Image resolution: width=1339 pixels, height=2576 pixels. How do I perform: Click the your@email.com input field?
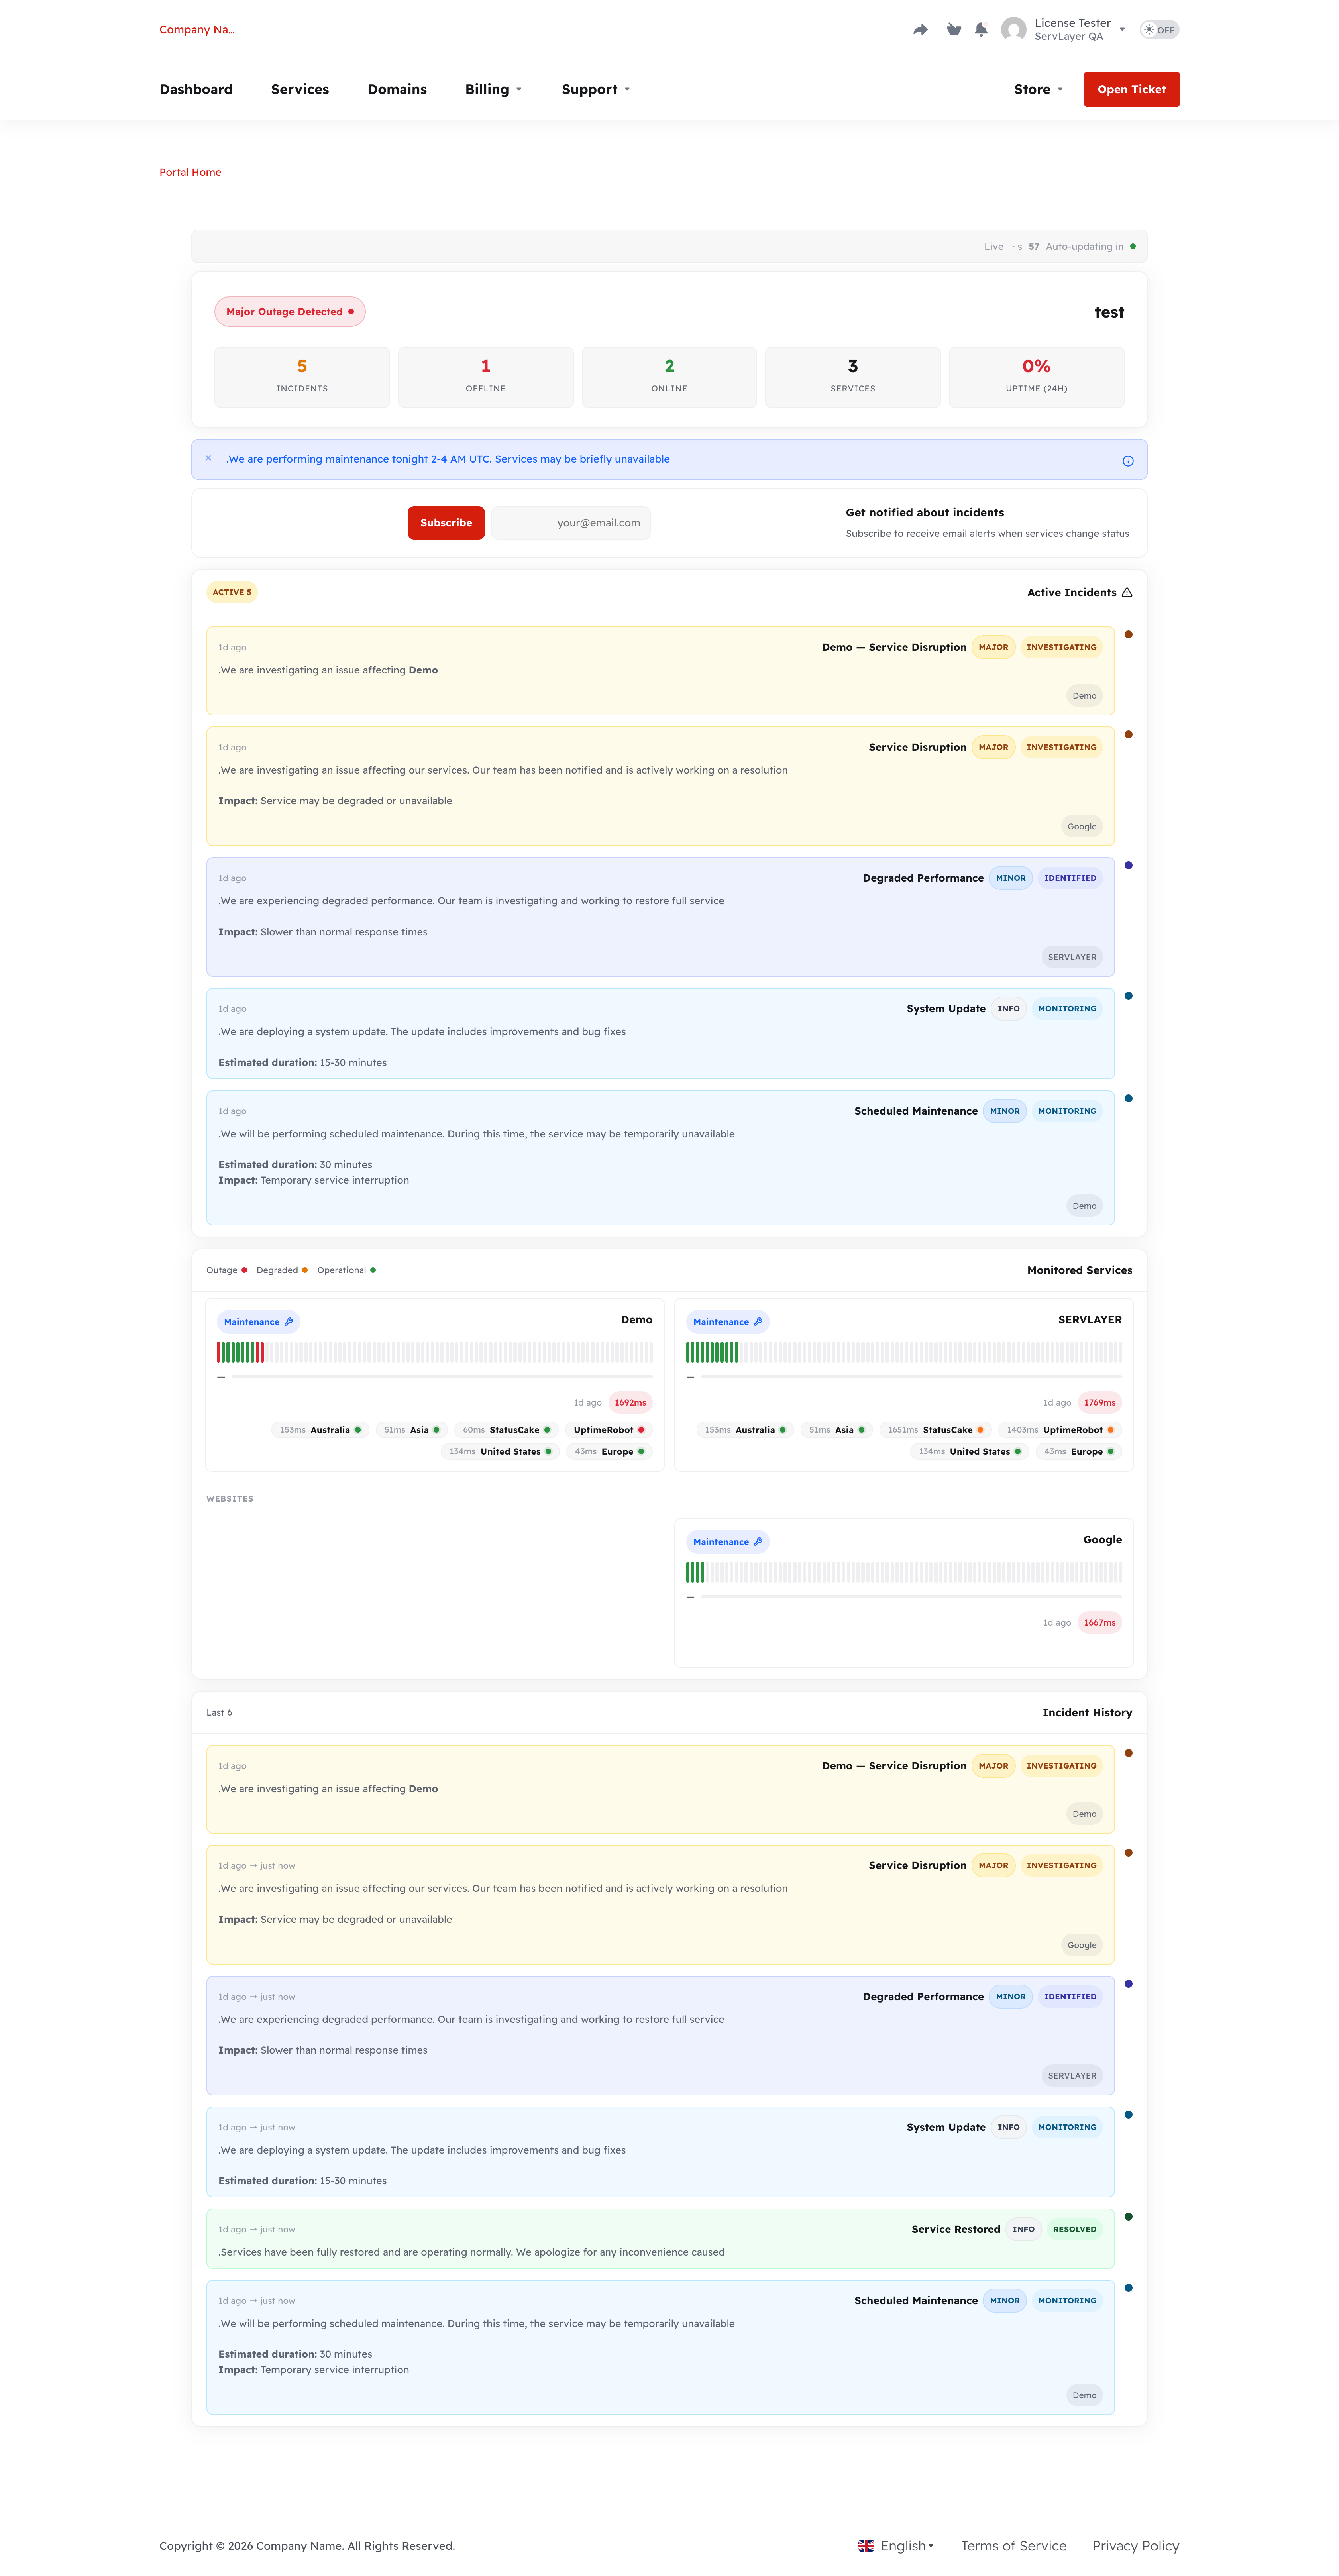point(571,523)
